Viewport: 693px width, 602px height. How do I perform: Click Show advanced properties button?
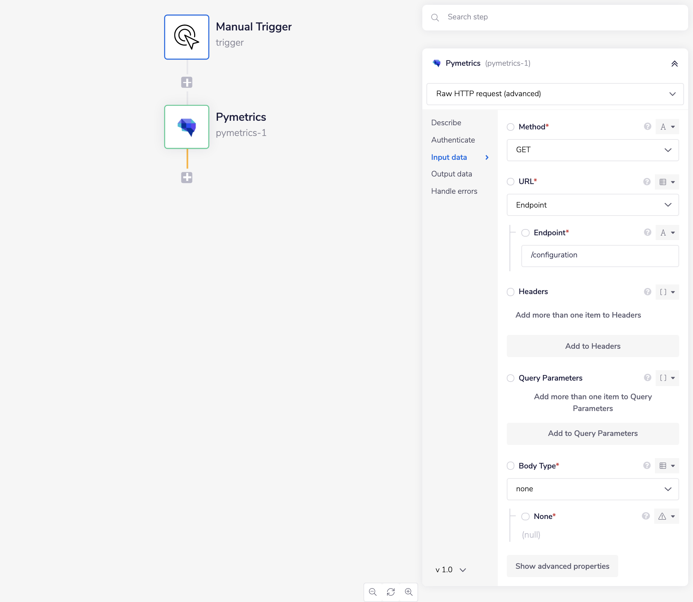(x=562, y=566)
